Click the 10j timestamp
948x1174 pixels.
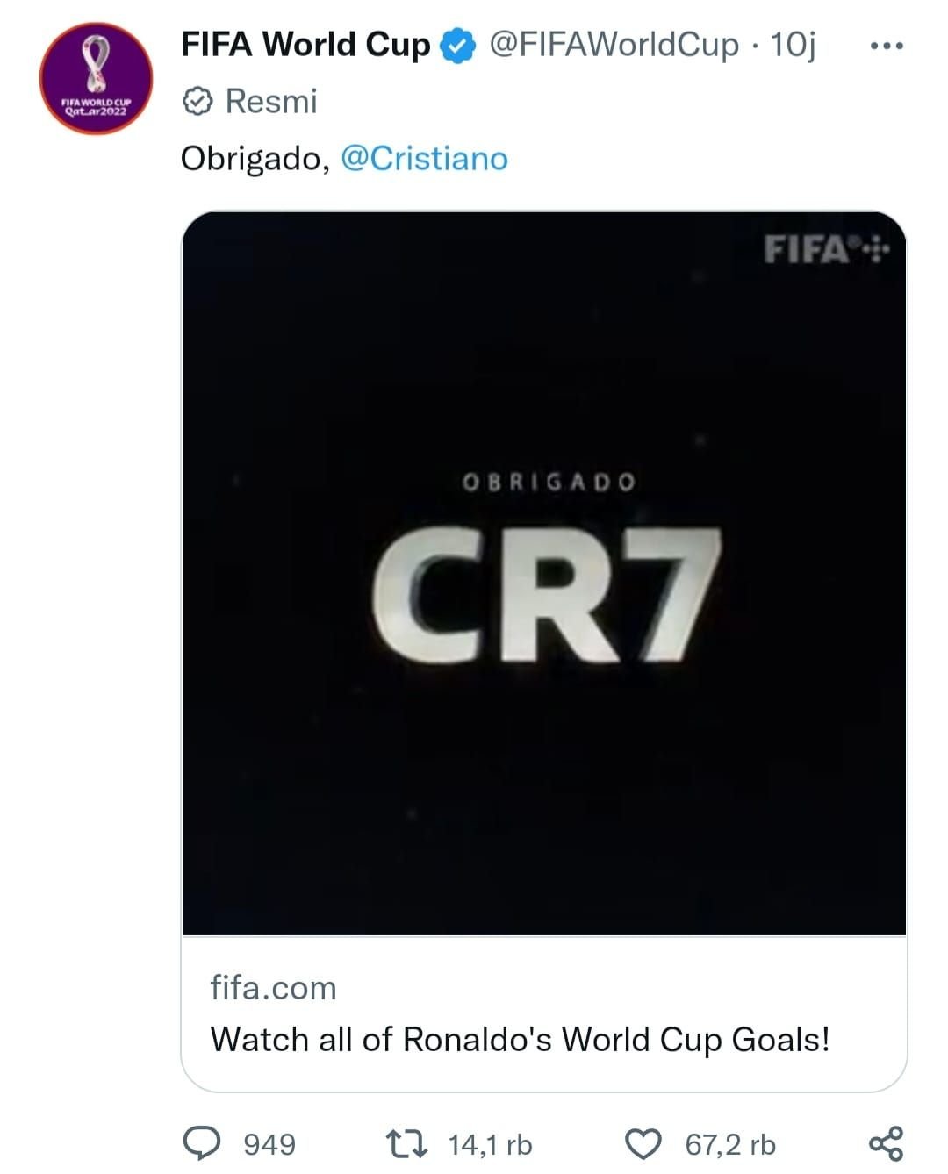[x=793, y=45]
